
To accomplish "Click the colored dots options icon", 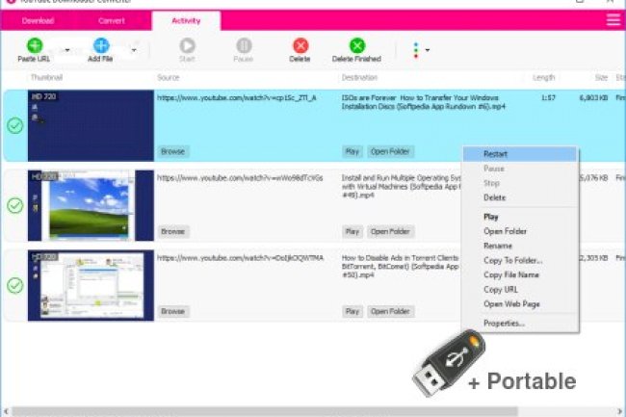I will (x=416, y=50).
